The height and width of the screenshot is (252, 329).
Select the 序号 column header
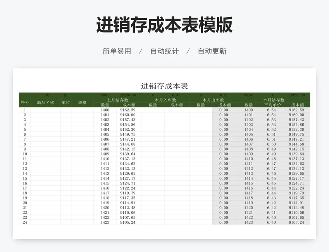tap(25, 103)
